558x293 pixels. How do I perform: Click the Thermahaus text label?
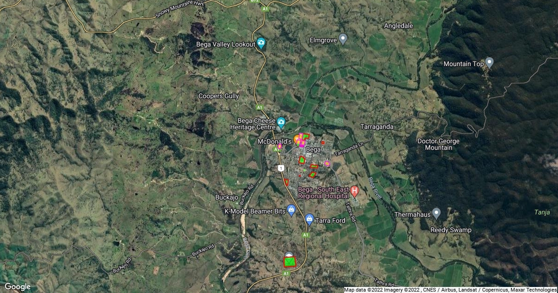point(412,215)
